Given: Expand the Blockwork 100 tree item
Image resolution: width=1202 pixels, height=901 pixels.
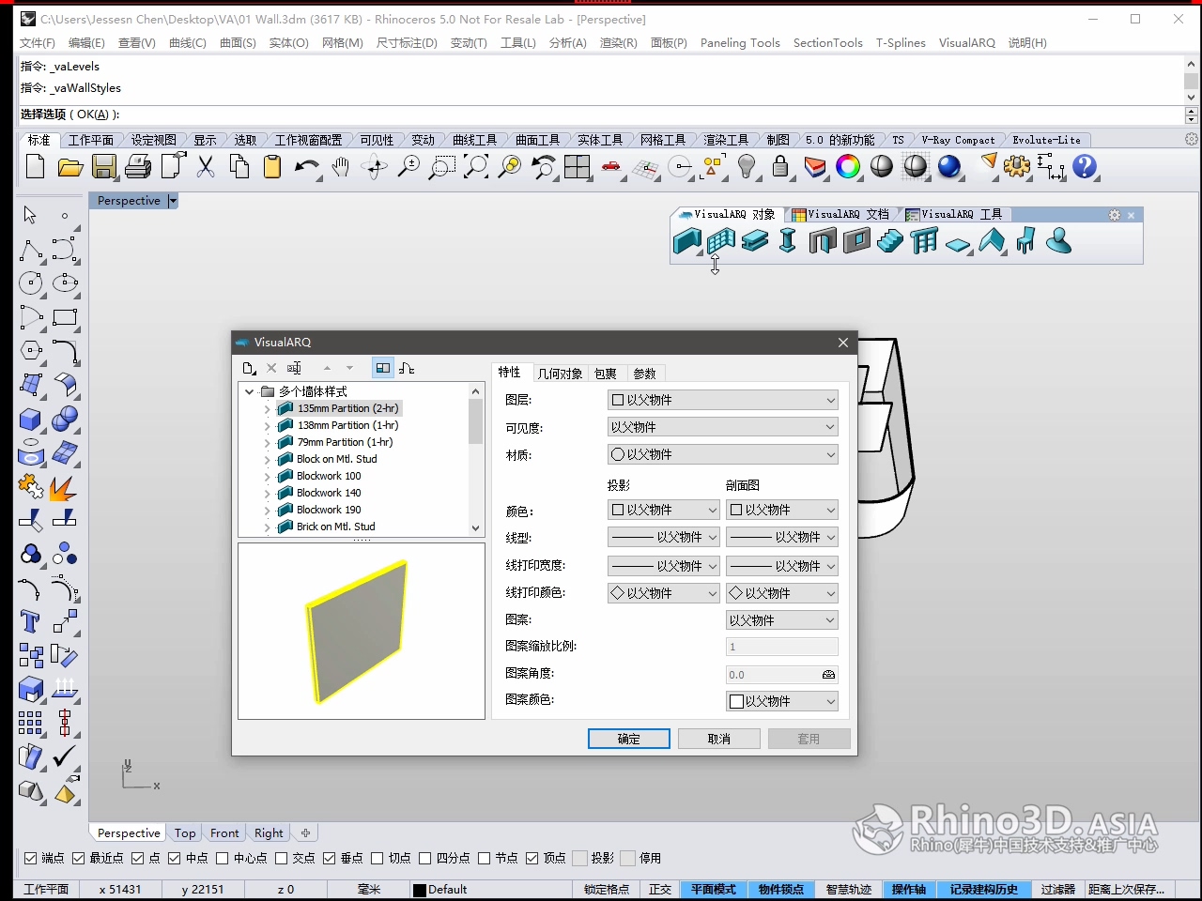Looking at the screenshot, I should coord(267,477).
